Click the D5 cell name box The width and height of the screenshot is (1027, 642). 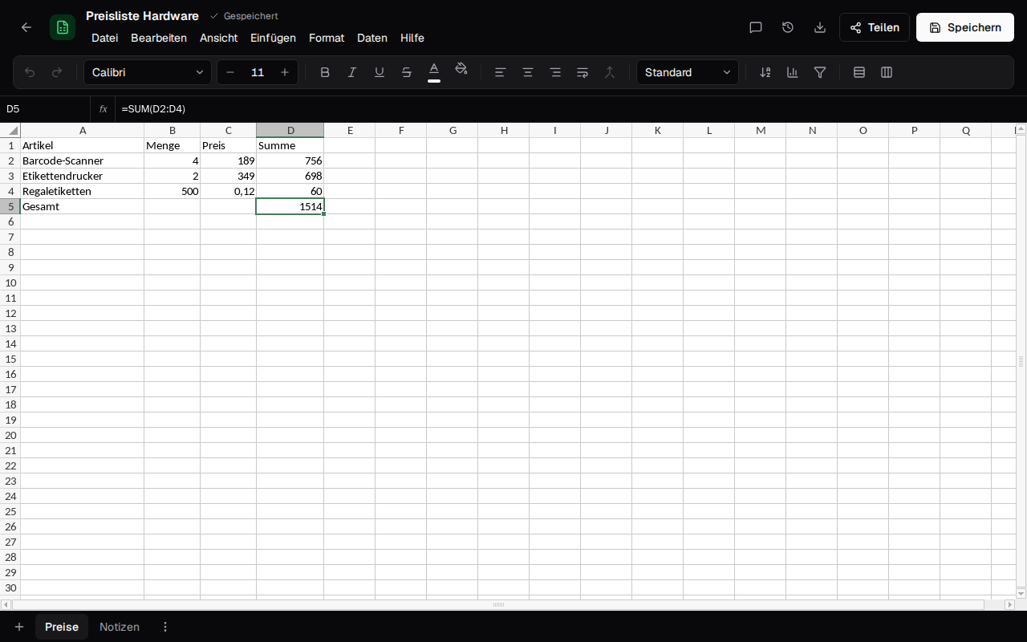45,108
